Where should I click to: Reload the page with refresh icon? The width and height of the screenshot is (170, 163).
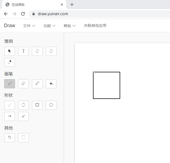click(23, 14)
